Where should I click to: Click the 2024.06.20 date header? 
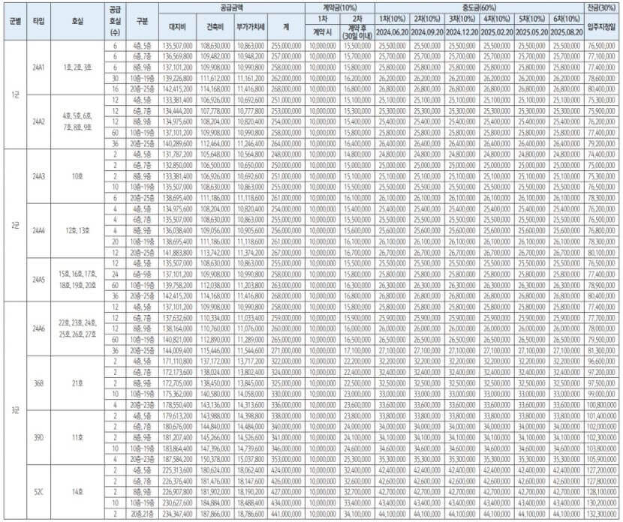392,32
